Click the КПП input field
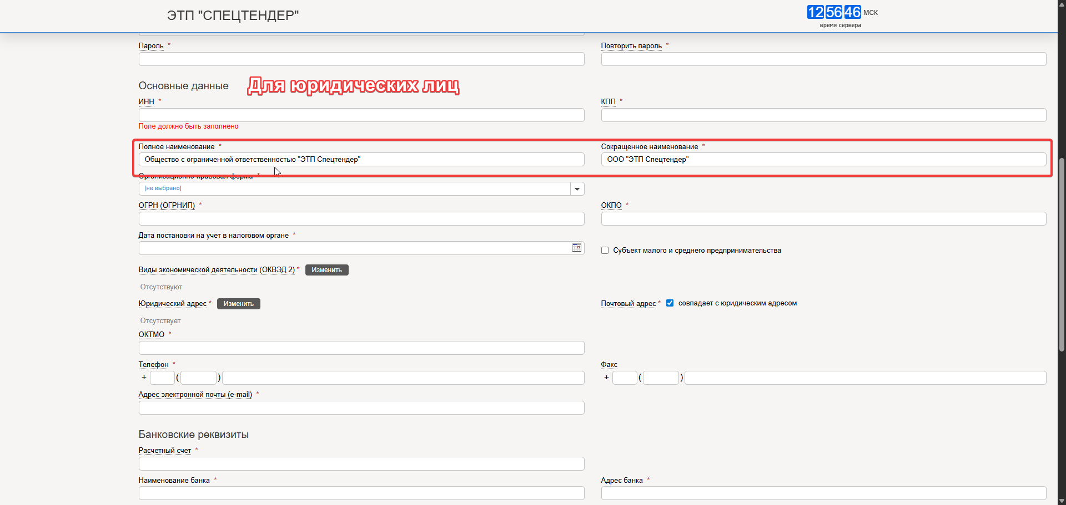Viewport: 1066px width, 505px height. point(823,115)
